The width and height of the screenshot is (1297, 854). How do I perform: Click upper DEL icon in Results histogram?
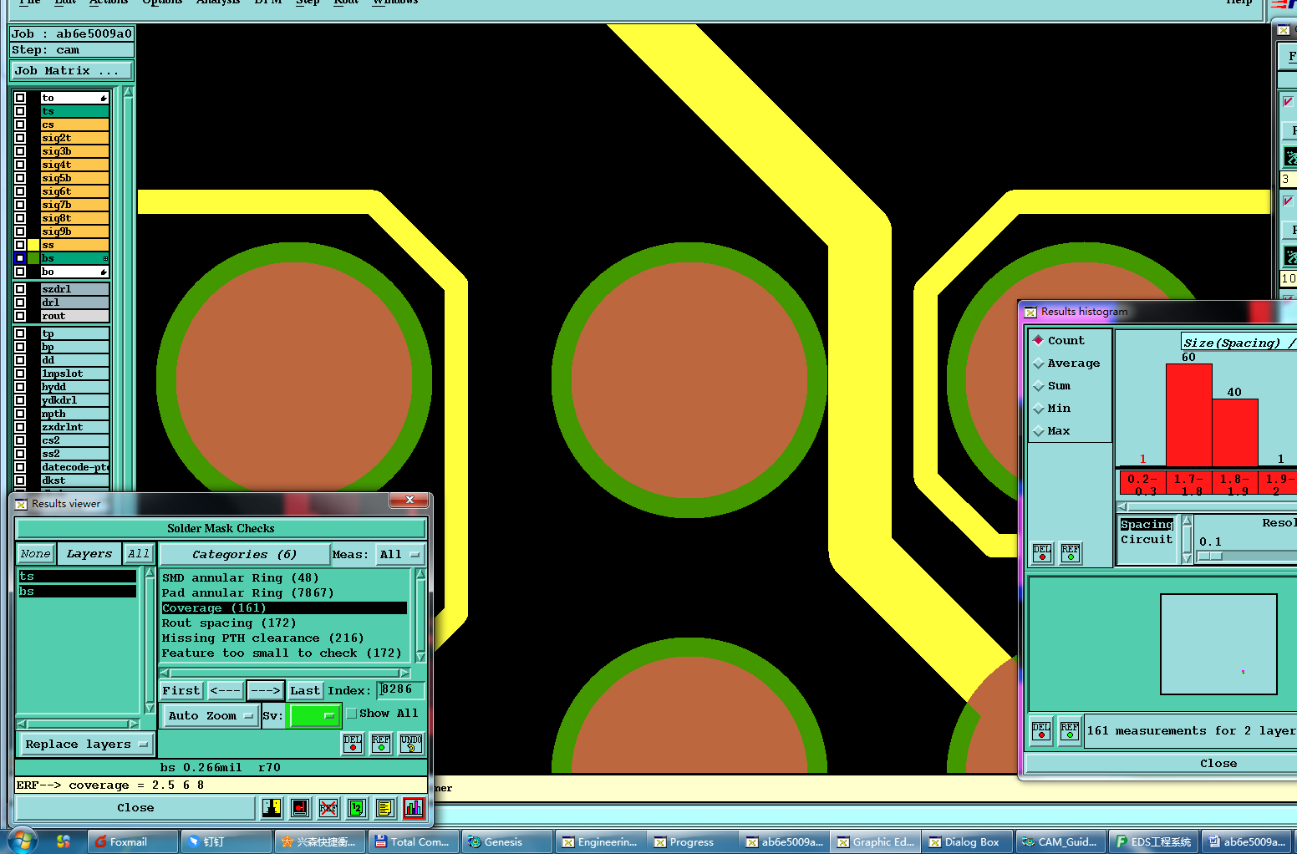pos(1042,553)
